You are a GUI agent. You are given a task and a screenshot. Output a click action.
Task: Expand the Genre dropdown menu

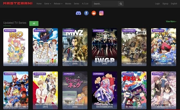click(x=48, y=4)
